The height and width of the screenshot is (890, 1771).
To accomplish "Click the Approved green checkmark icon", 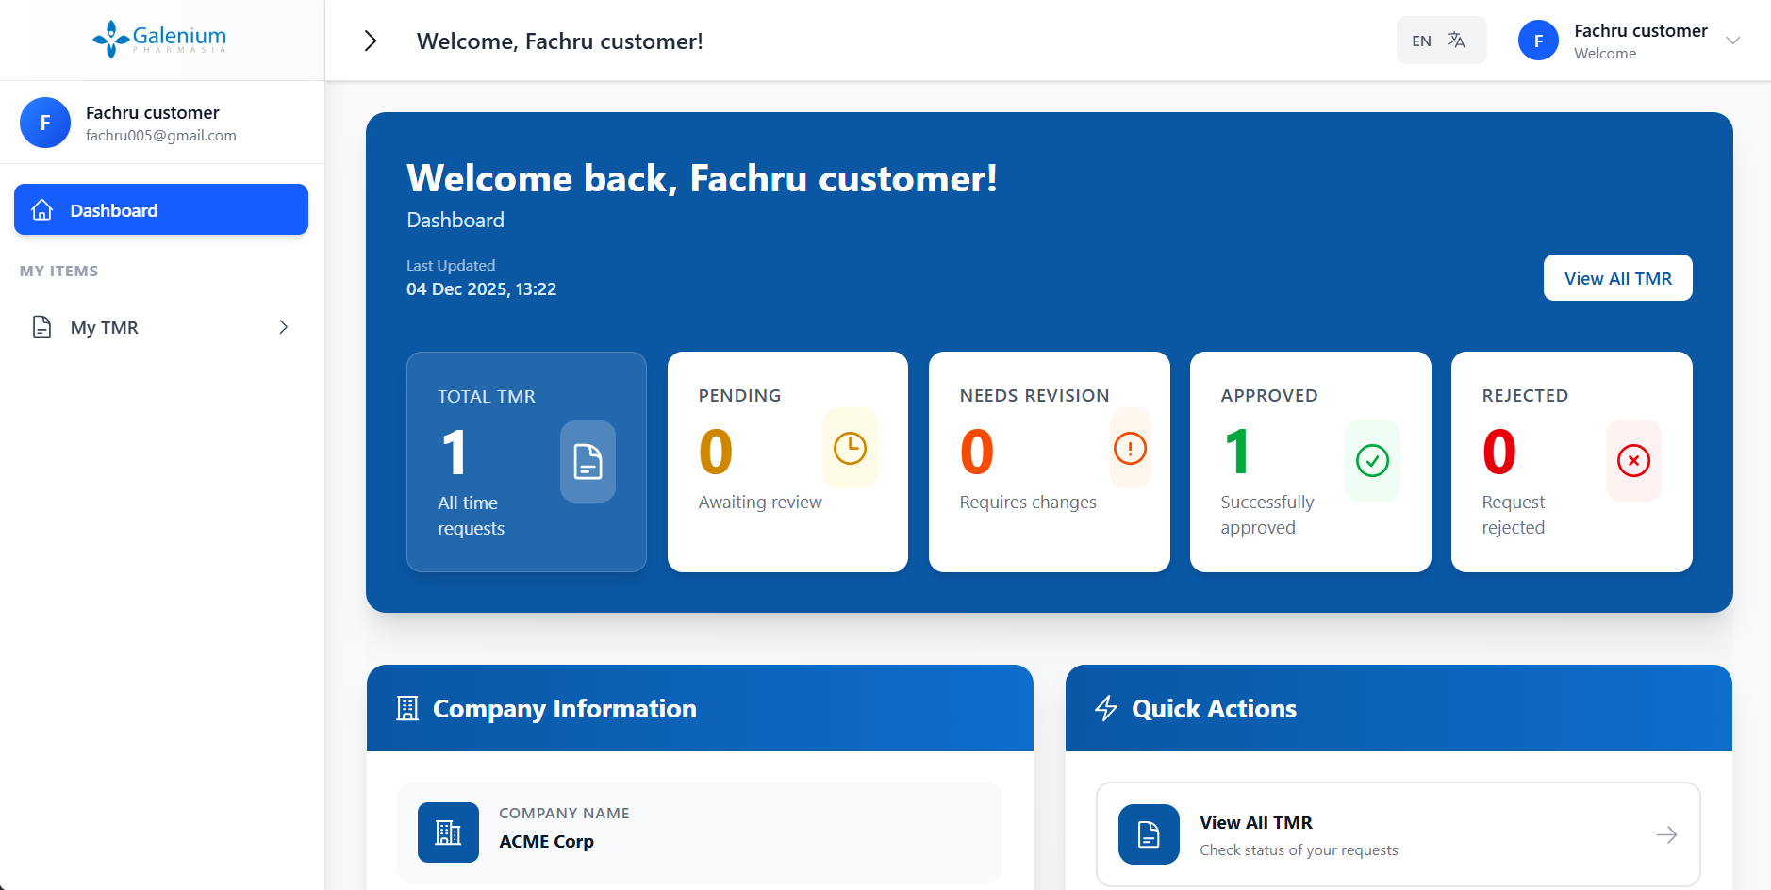I will click(x=1372, y=461).
